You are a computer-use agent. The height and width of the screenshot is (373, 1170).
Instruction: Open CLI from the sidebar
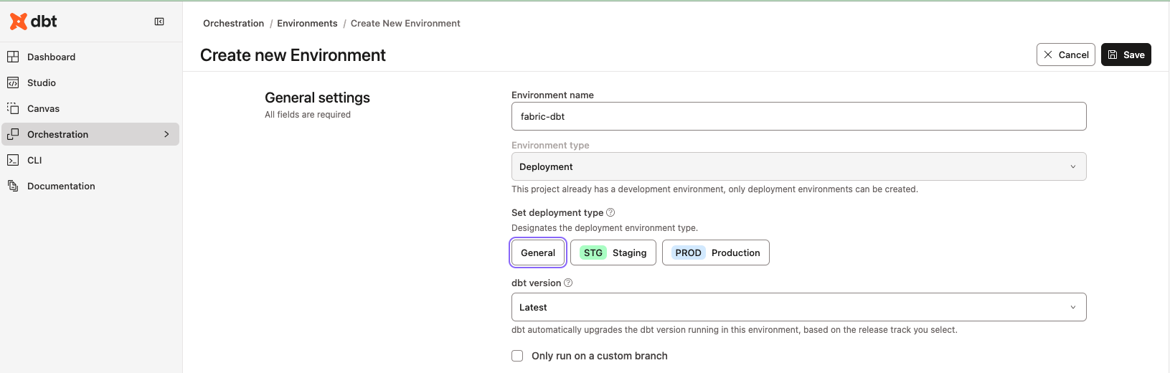pos(90,160)
